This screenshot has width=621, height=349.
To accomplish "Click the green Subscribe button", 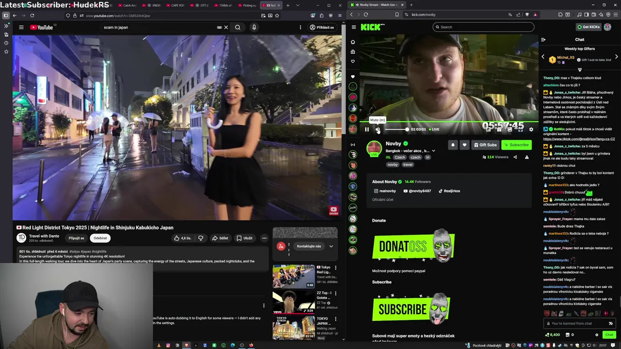I will click(516, 145).
